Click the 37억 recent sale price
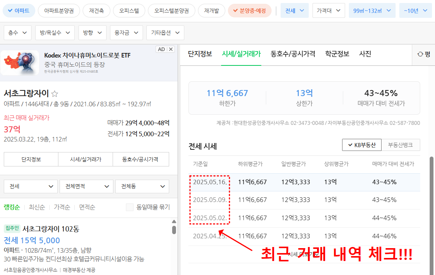The image size is (435, 275). point(12,129)
